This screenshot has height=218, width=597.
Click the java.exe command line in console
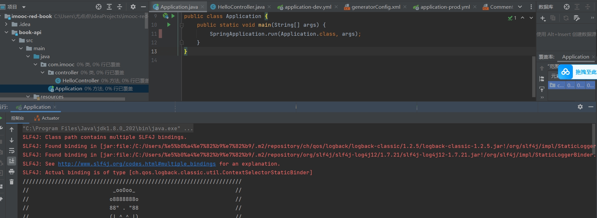[108, 128]
